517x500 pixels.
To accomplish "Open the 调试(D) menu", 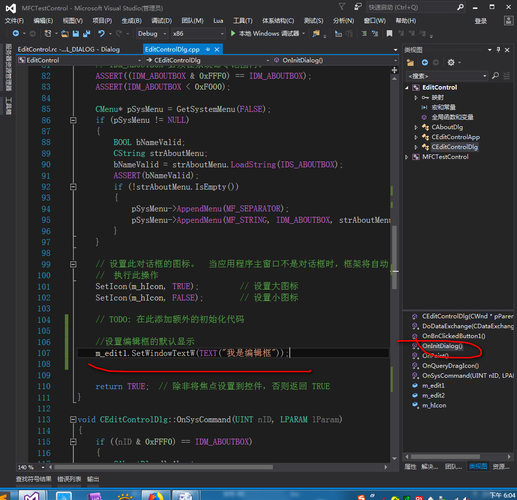I will (161, 21).
